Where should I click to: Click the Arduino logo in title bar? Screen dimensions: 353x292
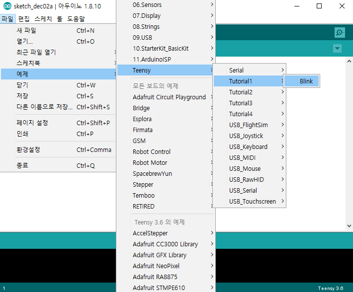point(7,6)
